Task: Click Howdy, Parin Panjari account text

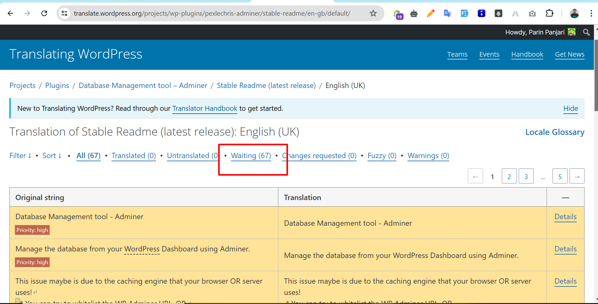Action: pyautogui.click(x=535, y=32)
